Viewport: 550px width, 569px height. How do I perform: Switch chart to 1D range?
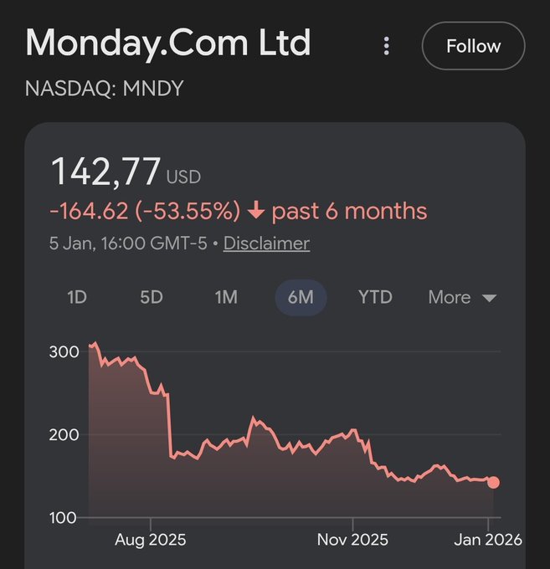tap(77, 297)
